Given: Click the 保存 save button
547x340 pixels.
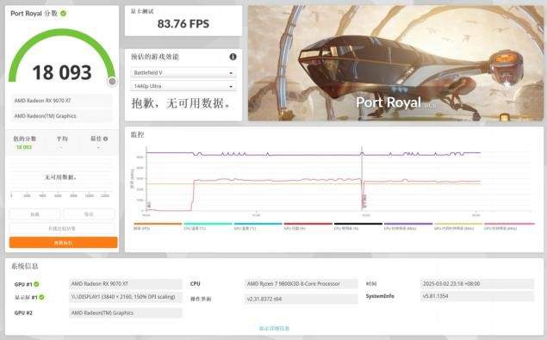Looking at the screenshot, I should click(89, 214).
